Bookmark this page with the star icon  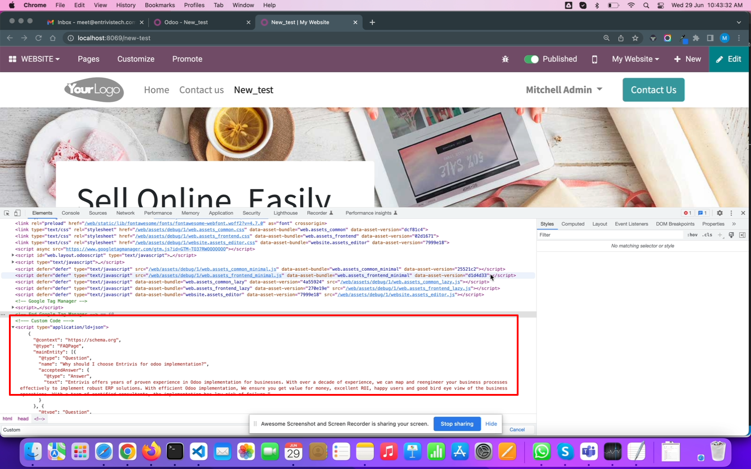pyautogui.click(x=635, y=38)
